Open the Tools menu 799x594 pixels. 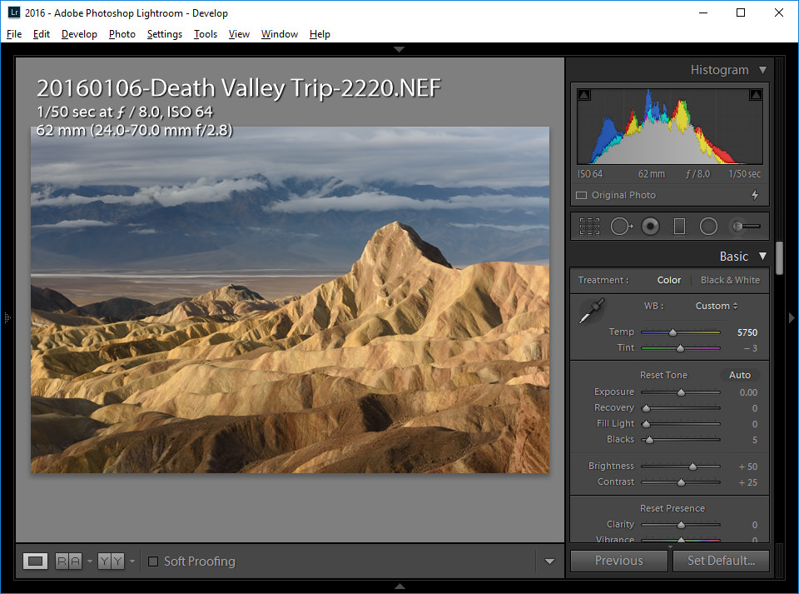click(x=206, y=34)
